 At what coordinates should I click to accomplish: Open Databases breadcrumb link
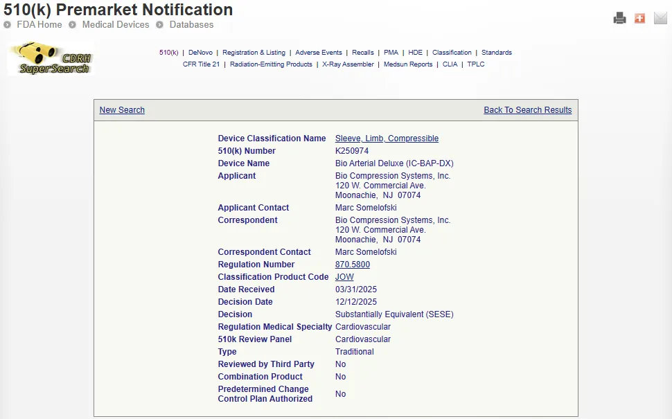click(192, 25)
